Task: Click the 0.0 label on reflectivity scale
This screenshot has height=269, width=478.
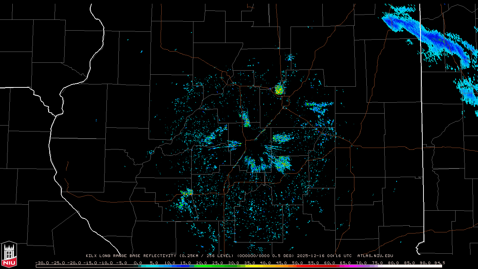Action: point(138,263)
